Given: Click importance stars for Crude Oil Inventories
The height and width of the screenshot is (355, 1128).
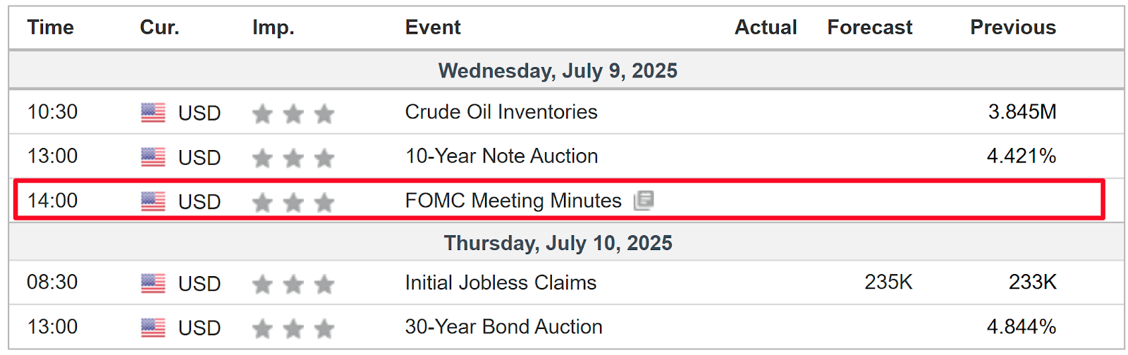Looking at the screenshot, I should tap(293, 113).
